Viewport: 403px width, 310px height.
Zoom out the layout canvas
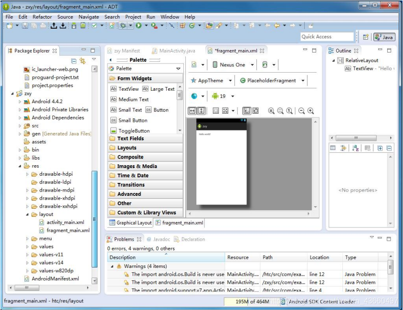point(301,111)
